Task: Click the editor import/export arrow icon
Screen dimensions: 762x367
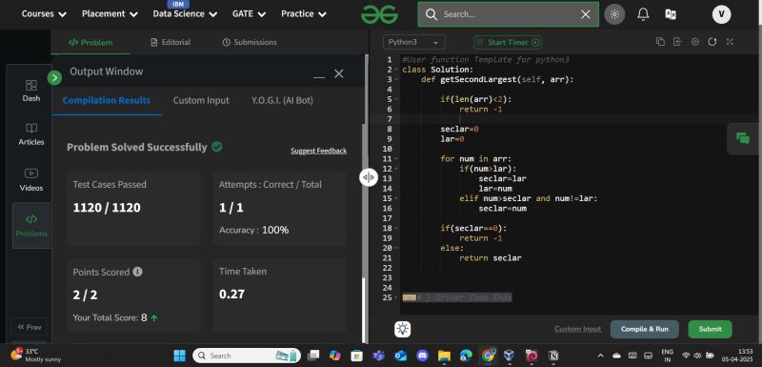Action: 677,42
